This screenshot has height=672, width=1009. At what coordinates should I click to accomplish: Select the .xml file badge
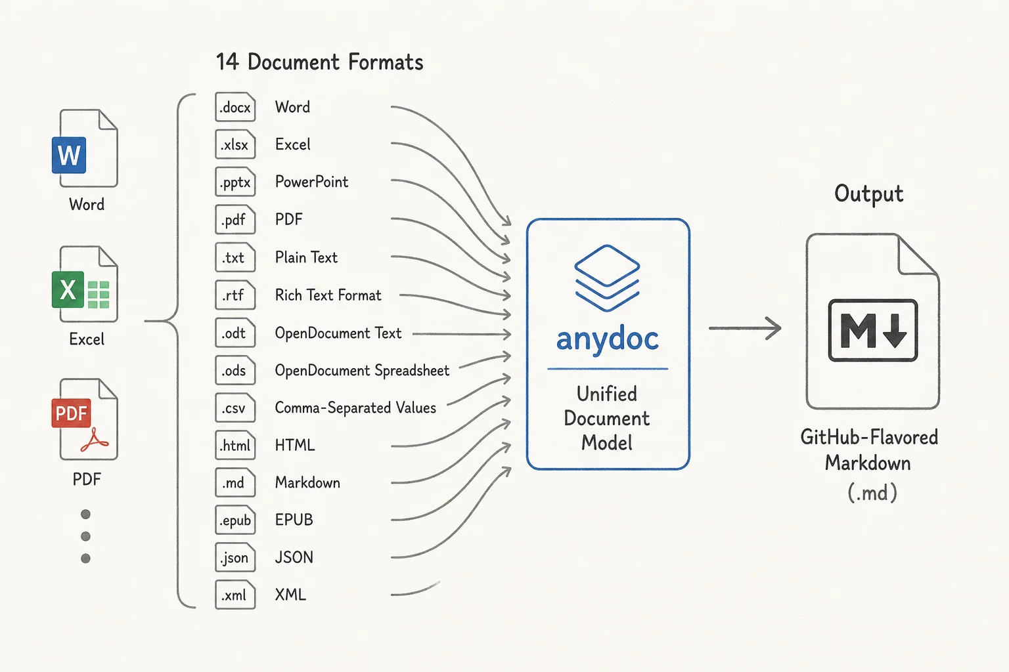pos(235,595)
